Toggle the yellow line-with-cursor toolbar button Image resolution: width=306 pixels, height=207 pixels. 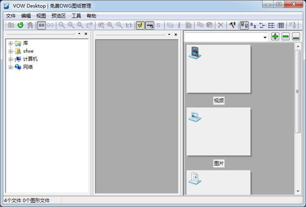[x=150, y=25]
